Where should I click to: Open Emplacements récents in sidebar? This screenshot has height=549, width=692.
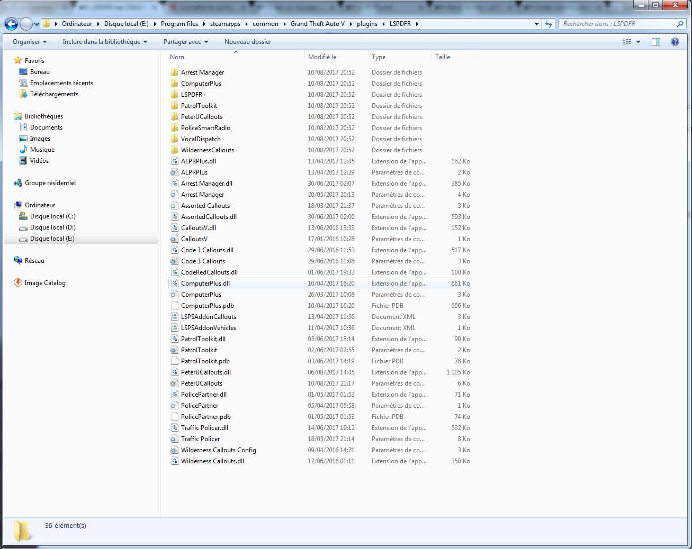[61, 83]
